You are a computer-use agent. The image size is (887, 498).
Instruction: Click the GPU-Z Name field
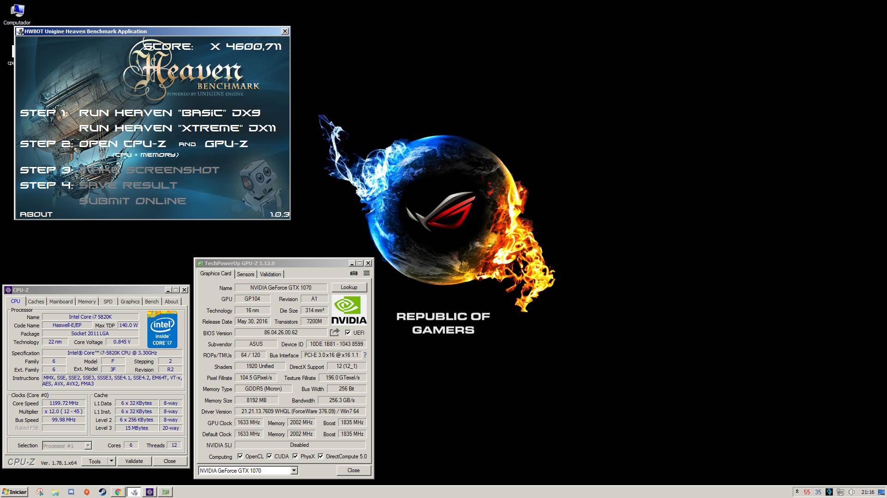tap(281, 288)
